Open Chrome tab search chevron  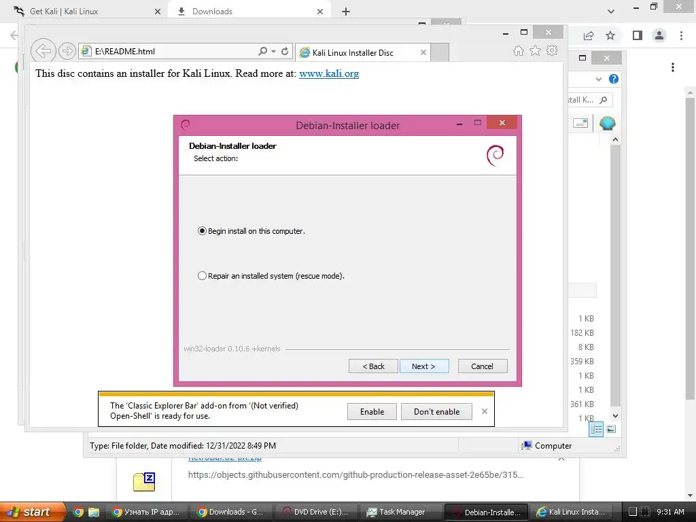coord(611,12)
